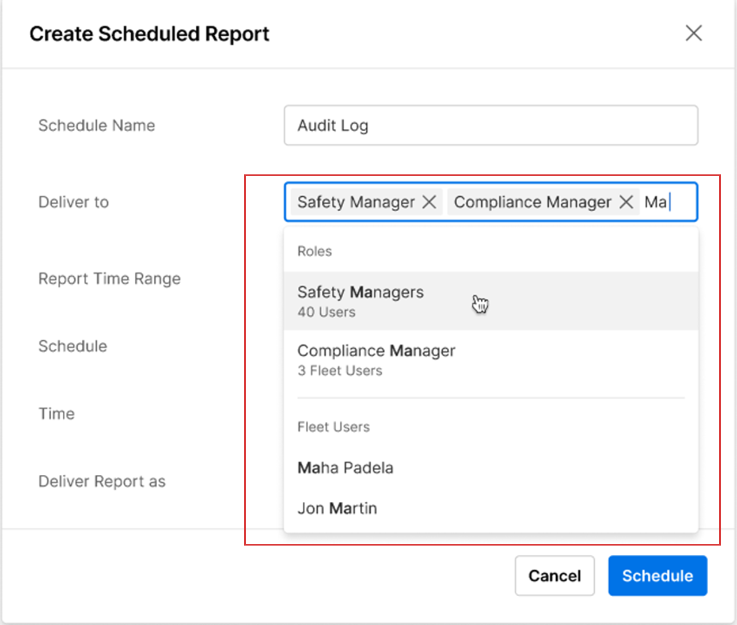Click the blue Schedule button
The width and height of the screenshot is (737, 625).
pyautogui.click(x=657, y=576)
